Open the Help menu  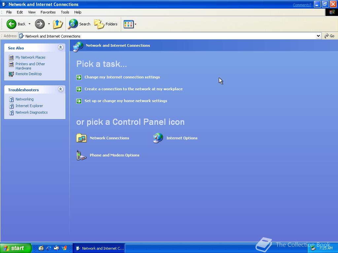tap(78, 12)
